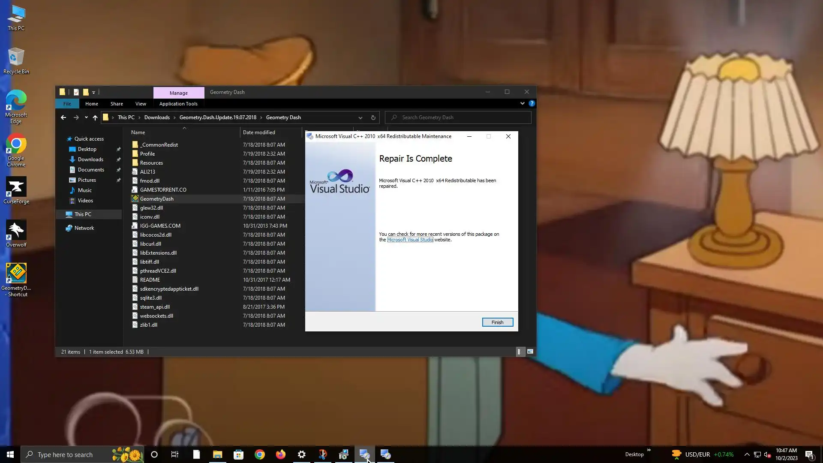Expand the ribbon with the chevron arrow
The image size is (823, 463).
(522, 104)
